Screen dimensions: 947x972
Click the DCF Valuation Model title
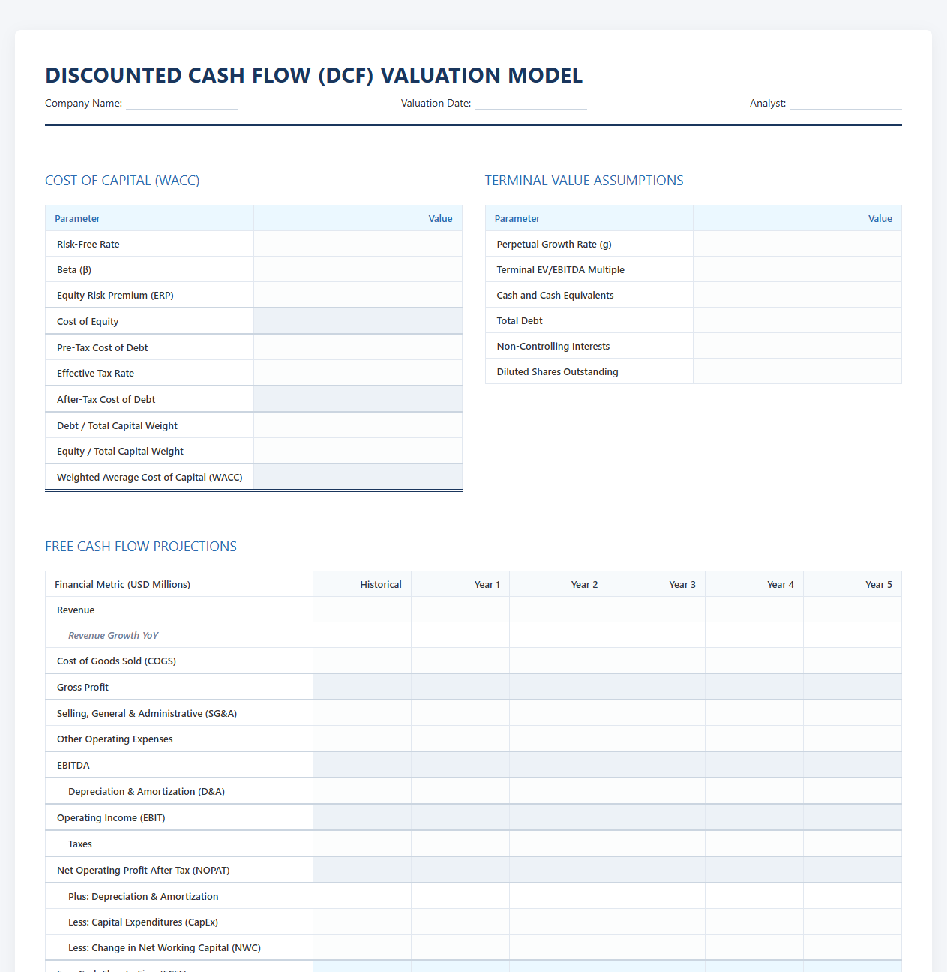(314, 75)
